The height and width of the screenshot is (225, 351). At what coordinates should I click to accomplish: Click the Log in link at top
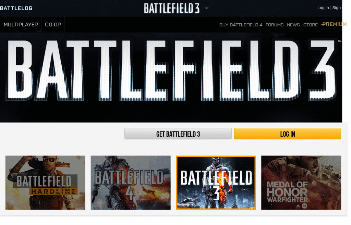coord(323,8)
